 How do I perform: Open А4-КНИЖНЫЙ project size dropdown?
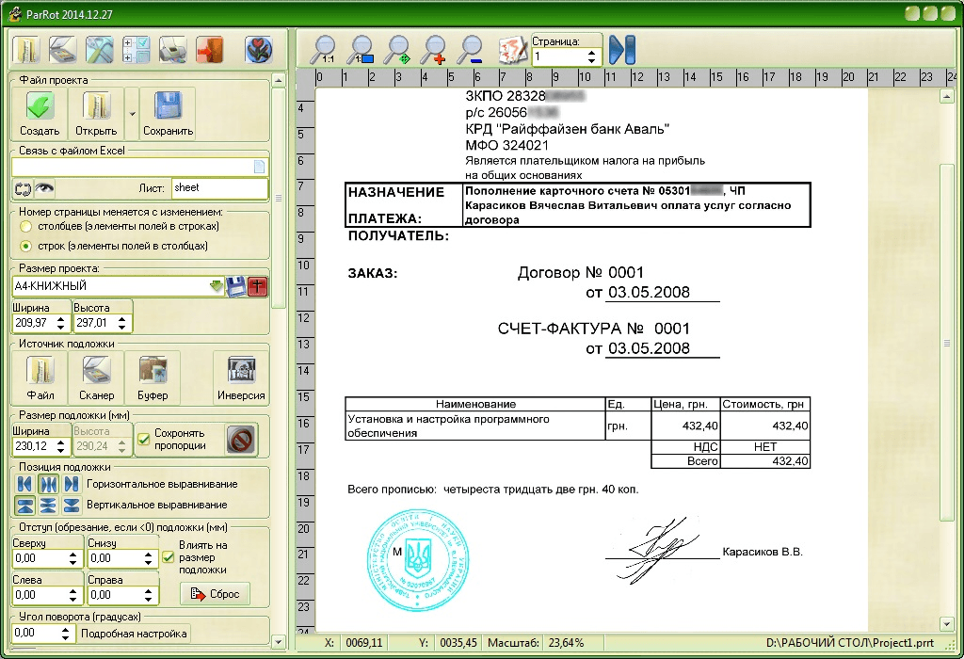[216, 286]
